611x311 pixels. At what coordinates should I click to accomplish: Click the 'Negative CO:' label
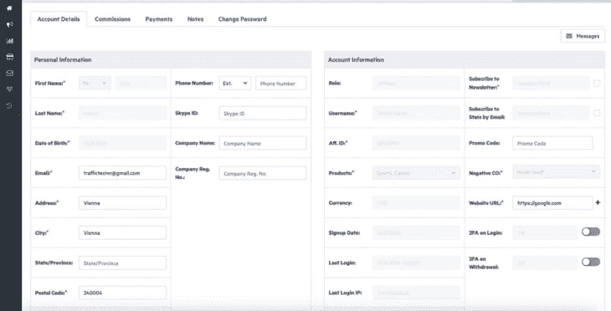[x=486, y=173]
